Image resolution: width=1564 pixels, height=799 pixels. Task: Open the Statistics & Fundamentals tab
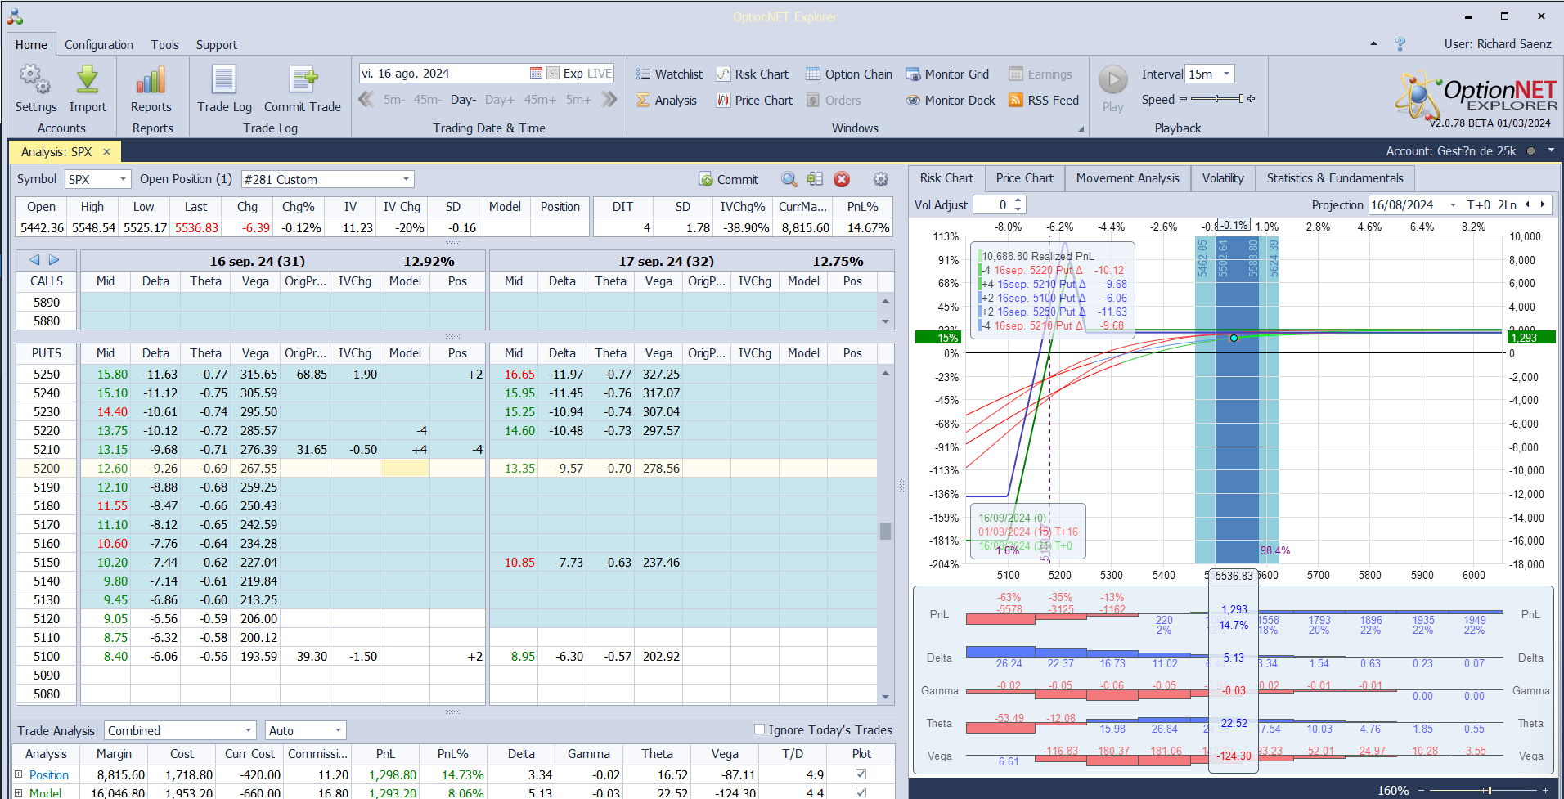tap(1334, 178)
